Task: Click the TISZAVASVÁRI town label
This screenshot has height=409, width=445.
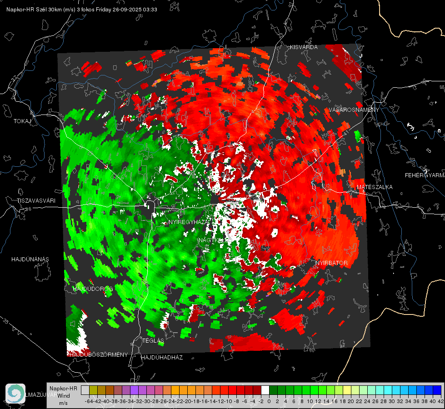Action: (36, 201)
